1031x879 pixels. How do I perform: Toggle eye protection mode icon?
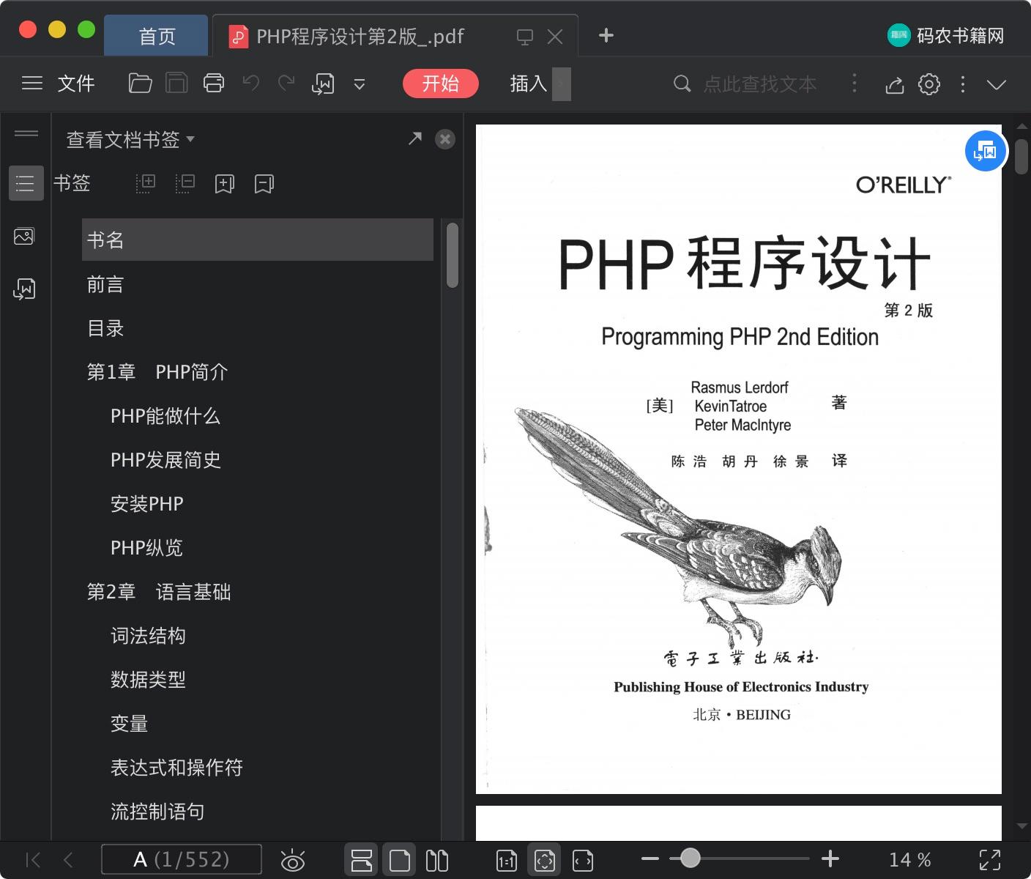(x=293, y=860)
